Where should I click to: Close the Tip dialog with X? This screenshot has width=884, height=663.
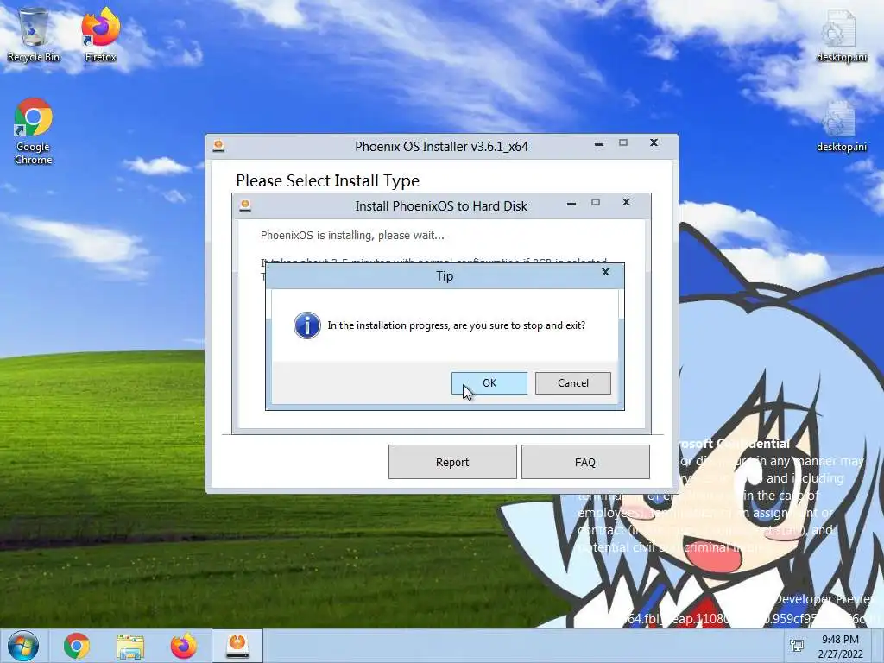tap(605, 272)
